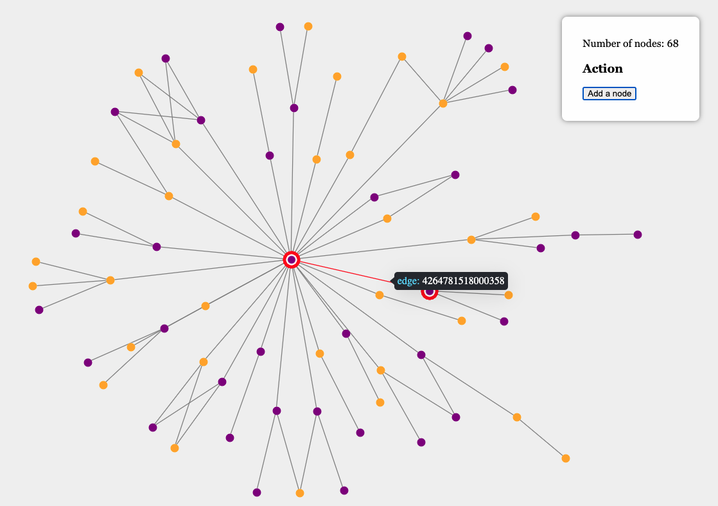This screenshot has height=506, width=718.
Task: Click the orange node right of red-ringed purple node
Action: click(509, 295)
